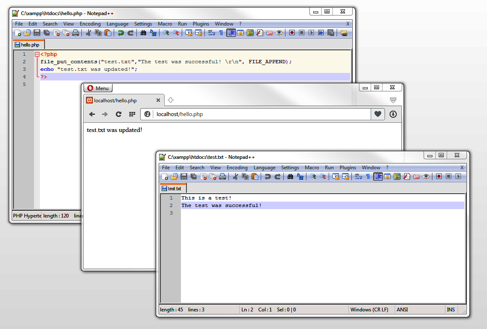Switch to the test.txt tab
The width and height of the screenshot is (487, 329).
click(x=173, y=188)
